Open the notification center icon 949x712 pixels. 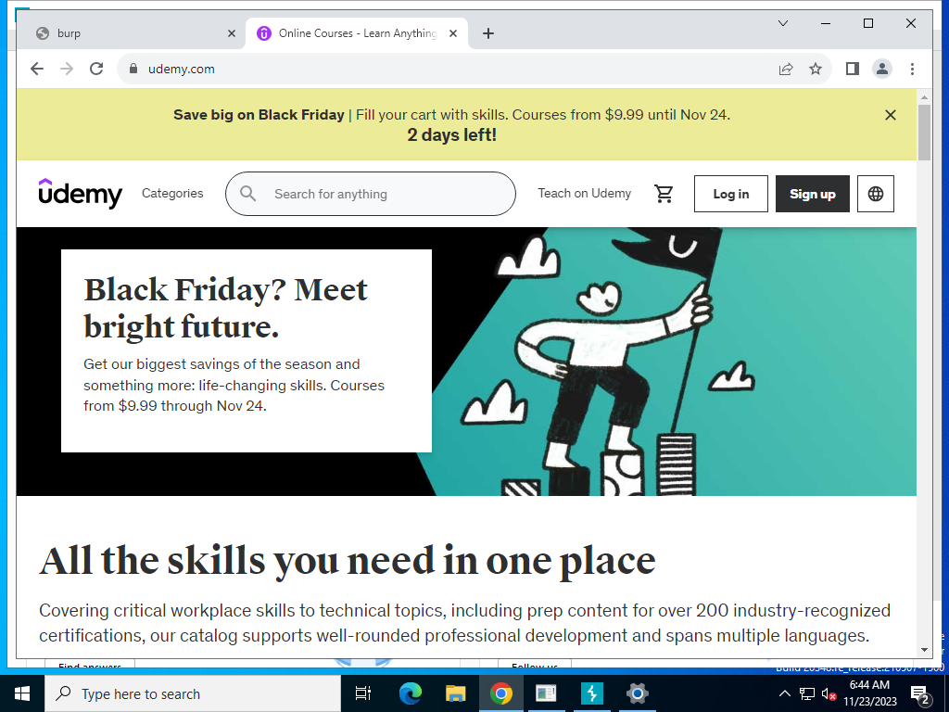[x=920, y=693]
